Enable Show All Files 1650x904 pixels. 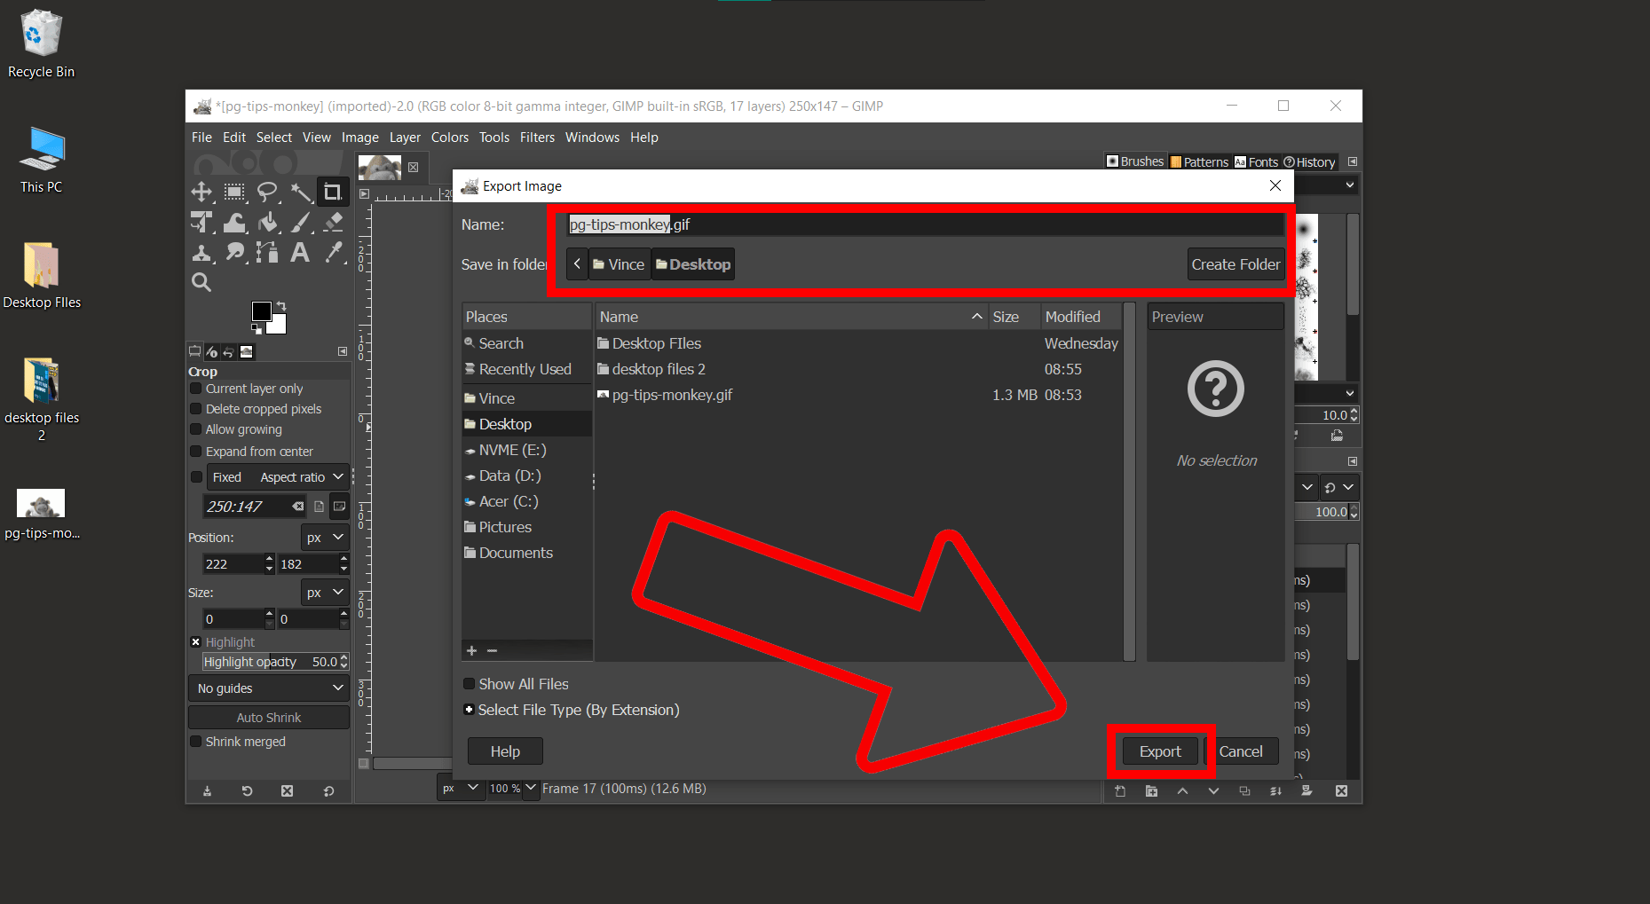click(469, 683)
